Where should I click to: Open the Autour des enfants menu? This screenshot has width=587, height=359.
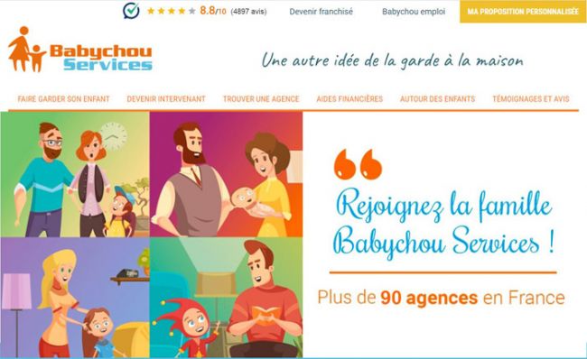[x=437, y=99]
